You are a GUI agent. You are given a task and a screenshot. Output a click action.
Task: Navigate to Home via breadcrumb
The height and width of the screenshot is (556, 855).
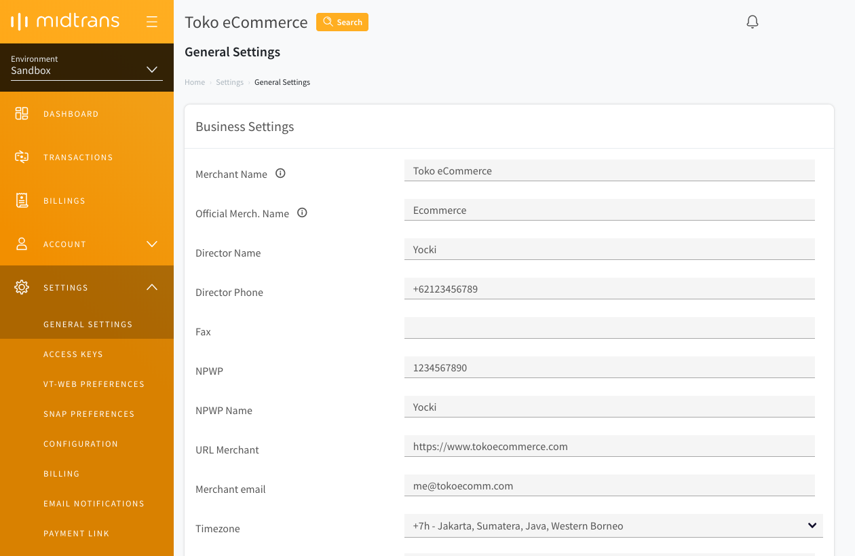pos(195,81)
